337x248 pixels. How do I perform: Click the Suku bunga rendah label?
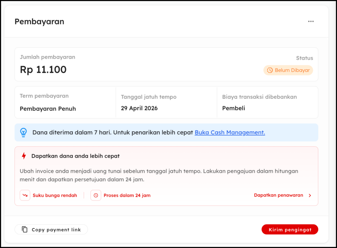click(x=55, y=195)
